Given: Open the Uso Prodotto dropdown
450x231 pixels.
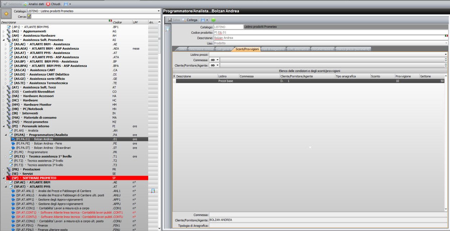Looking at the screenshot, I should click(x=446, y=43).
